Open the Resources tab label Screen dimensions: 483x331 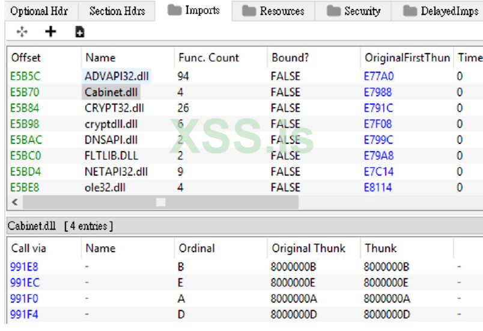click(x=282, y=11)
